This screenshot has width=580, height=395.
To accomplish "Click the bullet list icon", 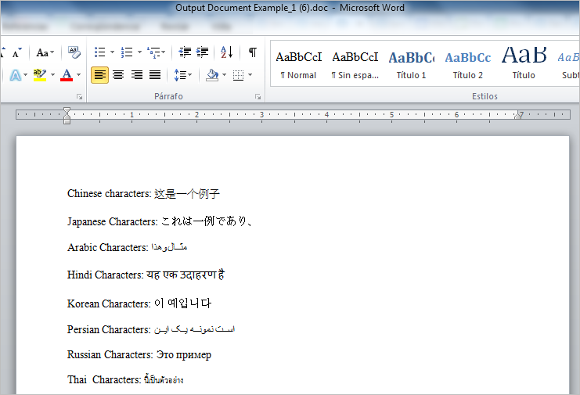I will (99, 52).
